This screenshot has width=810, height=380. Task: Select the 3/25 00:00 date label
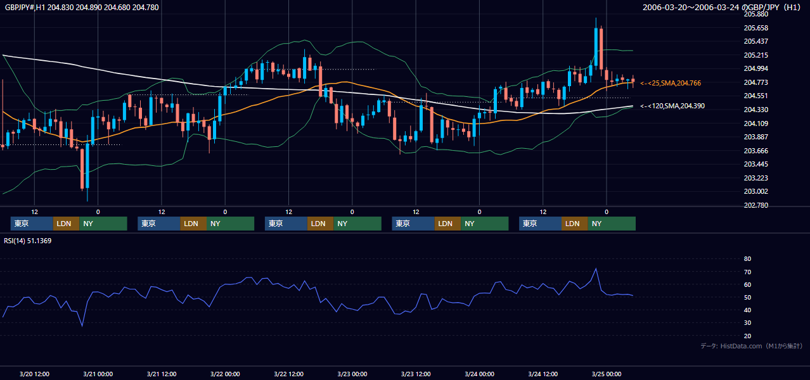pyautogui.click(x=607, y=374)
